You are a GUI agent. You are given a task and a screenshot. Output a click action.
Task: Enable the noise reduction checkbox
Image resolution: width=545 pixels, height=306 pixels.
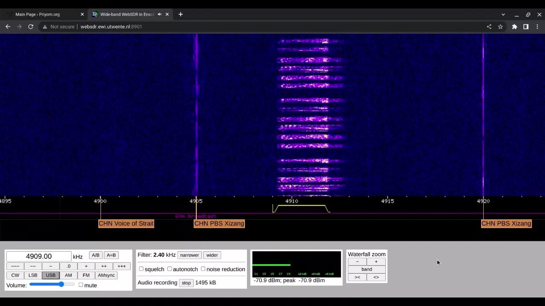click(203, 269)
